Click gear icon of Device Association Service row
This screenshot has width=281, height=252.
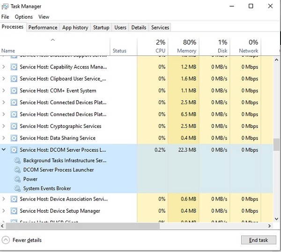[x=14, y=199]
